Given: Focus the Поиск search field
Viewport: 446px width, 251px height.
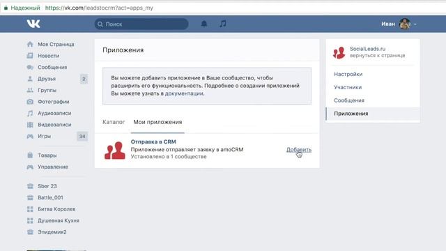Looking at the screenshot, I should click(x=141, y=24).
